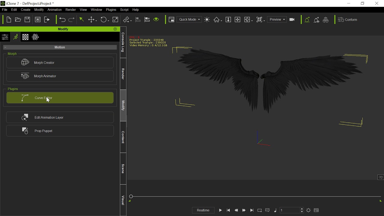Image resolution: width=384 pixels, height=216 pixels.
Task: Toggle the path visibility eye icon
Action: [316, 19]
